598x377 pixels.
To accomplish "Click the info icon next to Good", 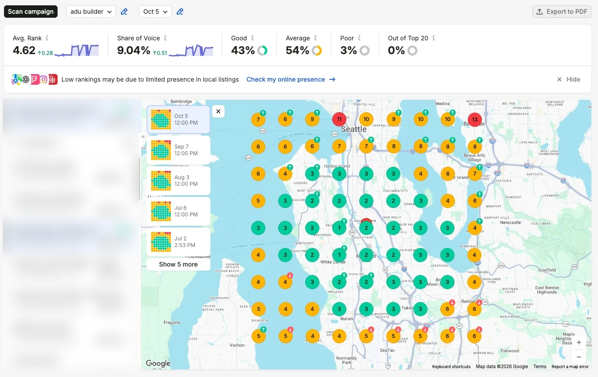I will coord(252,38).
